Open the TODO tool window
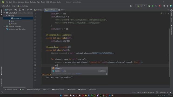 [46, 90]
